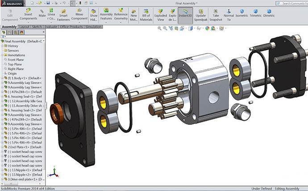Click Edit Appearance color ball icon

click(x=207, y=28)
